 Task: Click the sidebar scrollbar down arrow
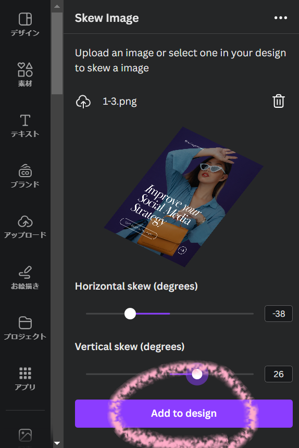pos(57,443)
